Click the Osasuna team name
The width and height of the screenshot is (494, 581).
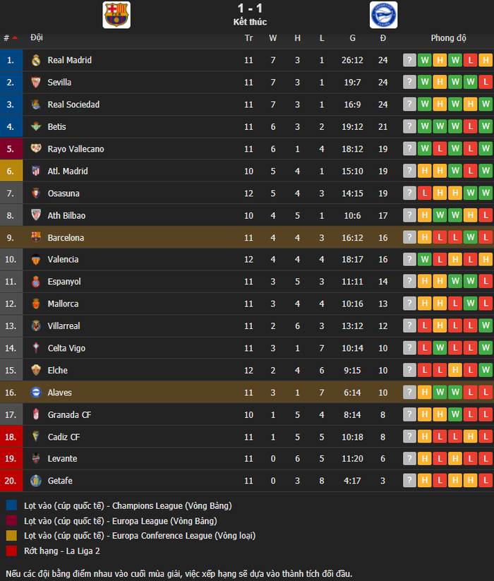[x=64, y=193]
